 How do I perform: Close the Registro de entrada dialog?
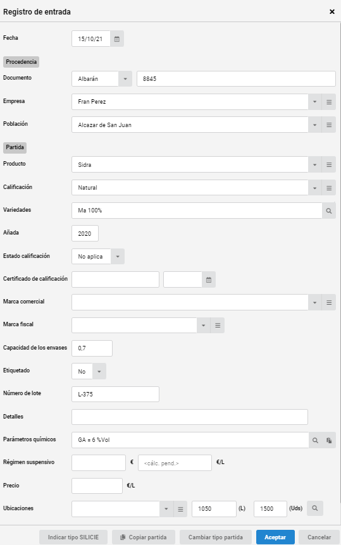332,12
